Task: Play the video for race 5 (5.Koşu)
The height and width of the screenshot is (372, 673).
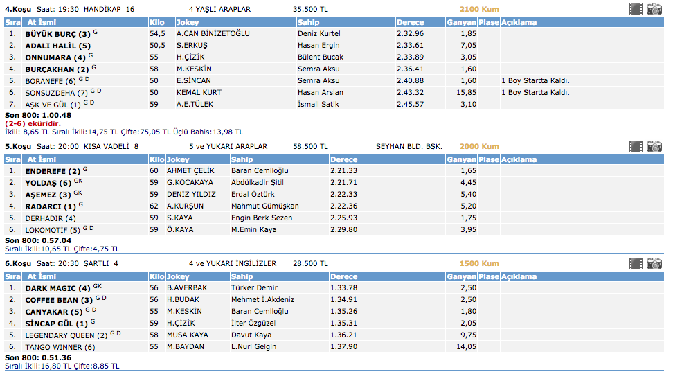Action: pos(636,146)
